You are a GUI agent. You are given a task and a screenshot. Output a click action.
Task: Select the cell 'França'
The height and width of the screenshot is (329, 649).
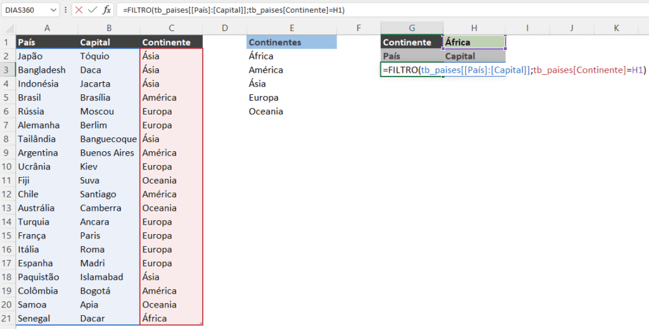(47, 235)
